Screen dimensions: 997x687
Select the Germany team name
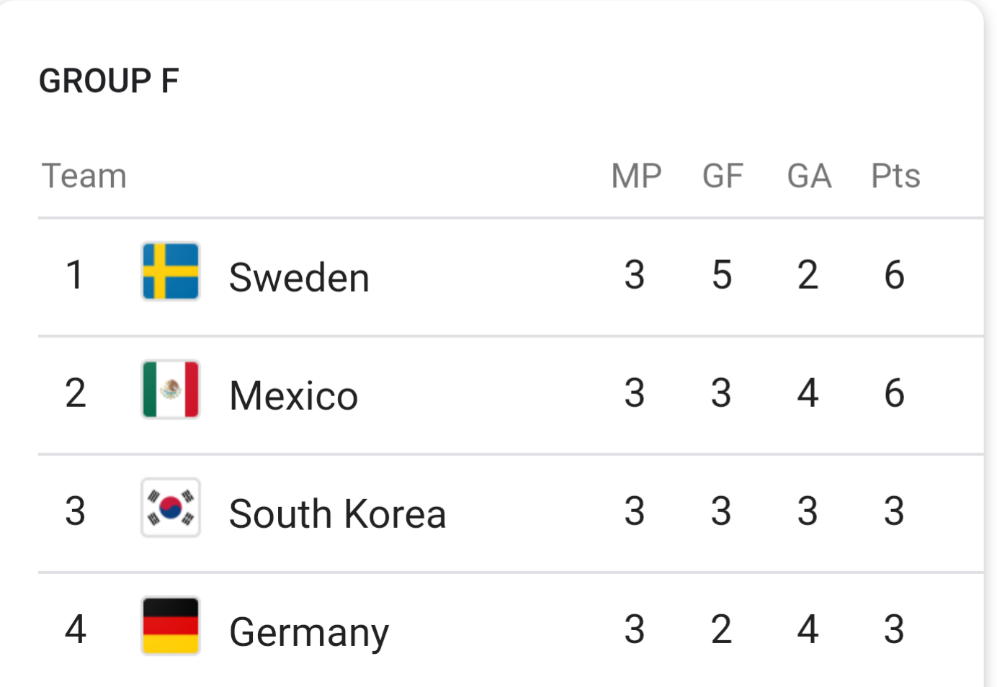click(x=309, y=633)
